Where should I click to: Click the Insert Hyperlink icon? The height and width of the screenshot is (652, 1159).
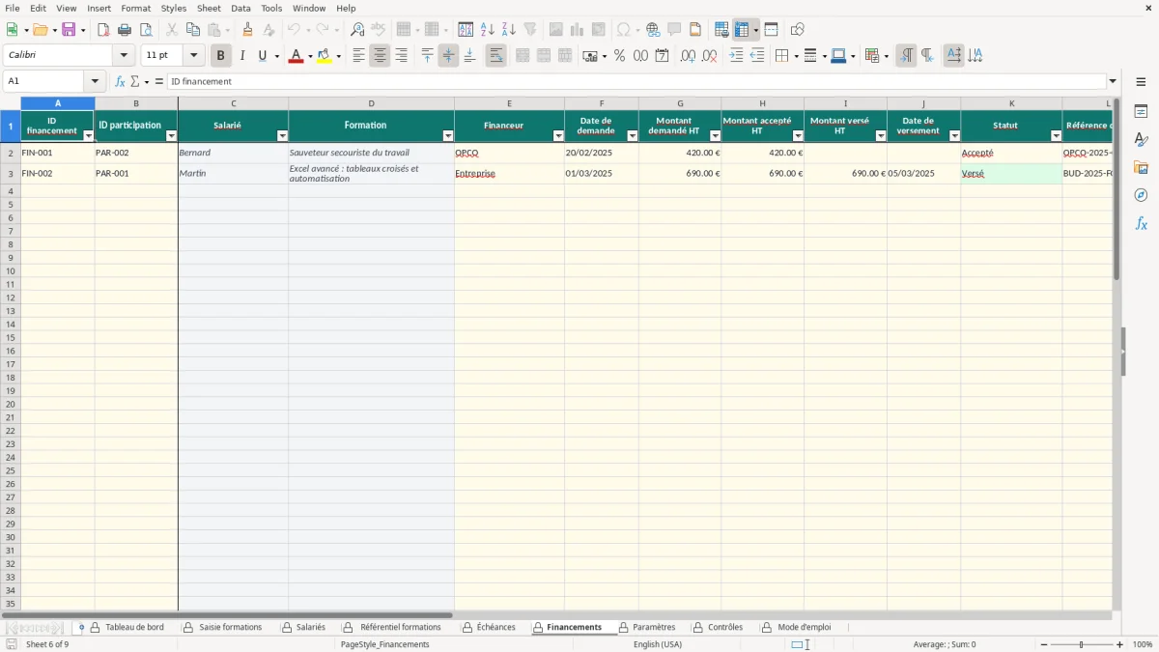(653, 30)
